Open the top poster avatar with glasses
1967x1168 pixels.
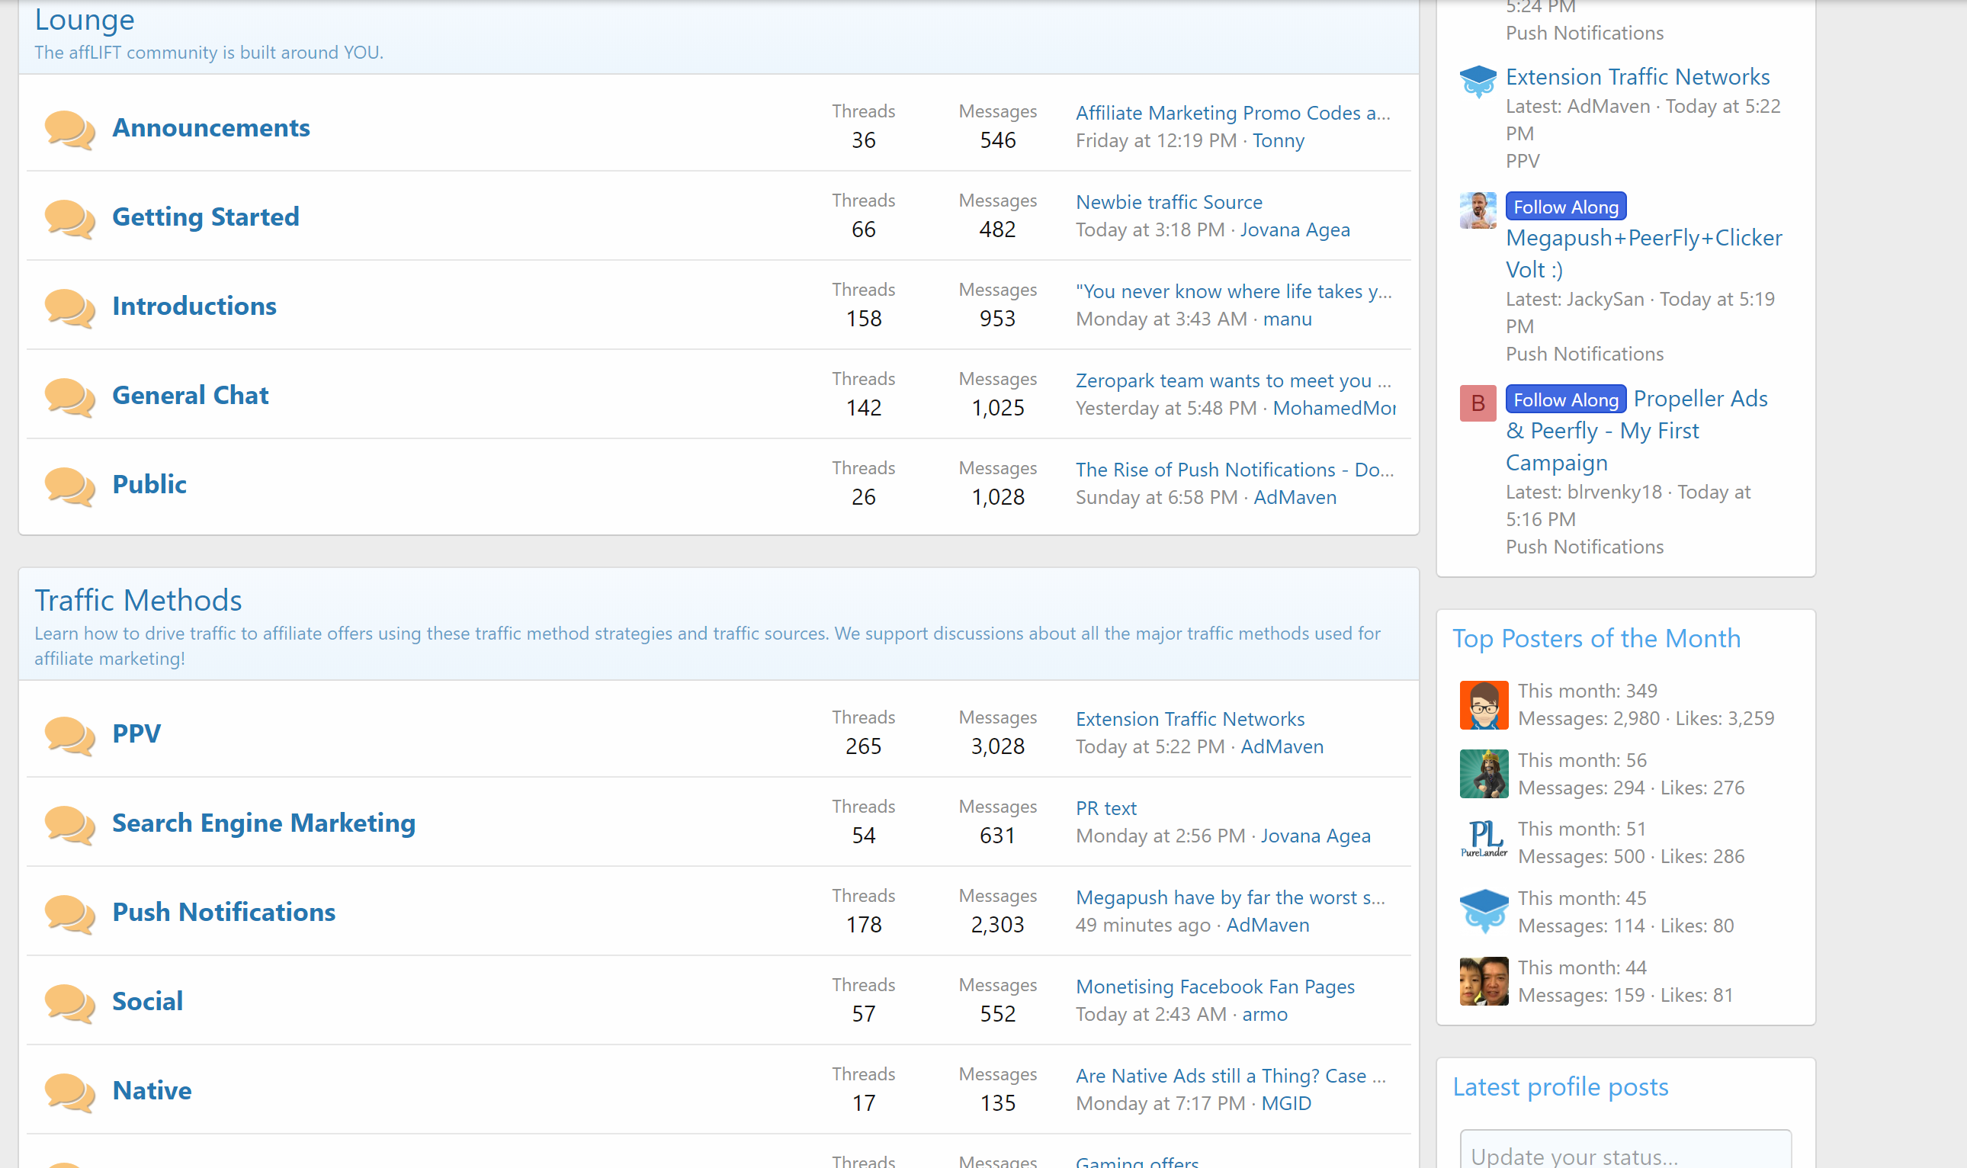point(1483,704)
